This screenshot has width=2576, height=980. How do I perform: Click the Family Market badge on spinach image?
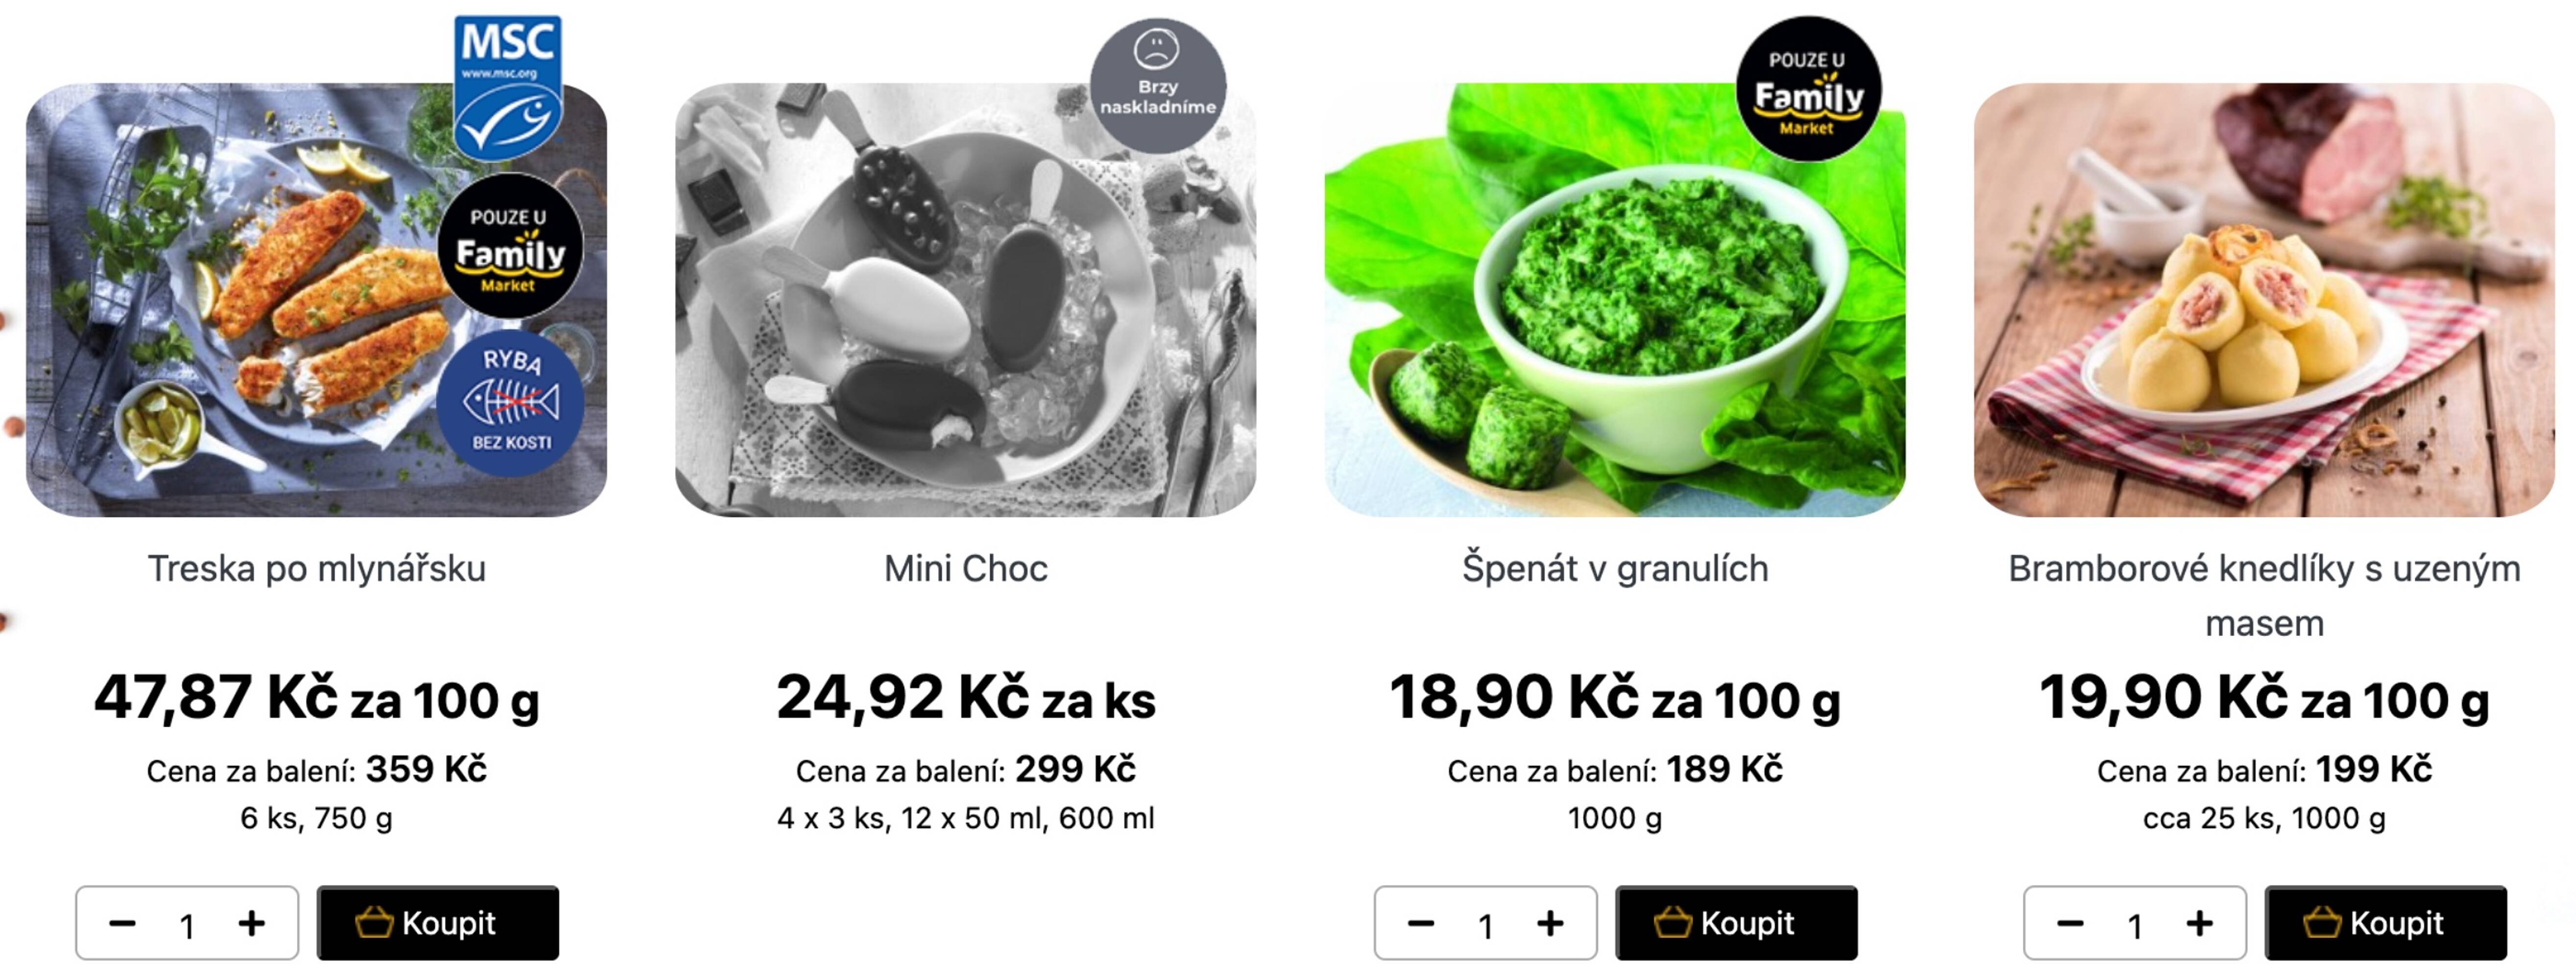tap(1808, 88)
